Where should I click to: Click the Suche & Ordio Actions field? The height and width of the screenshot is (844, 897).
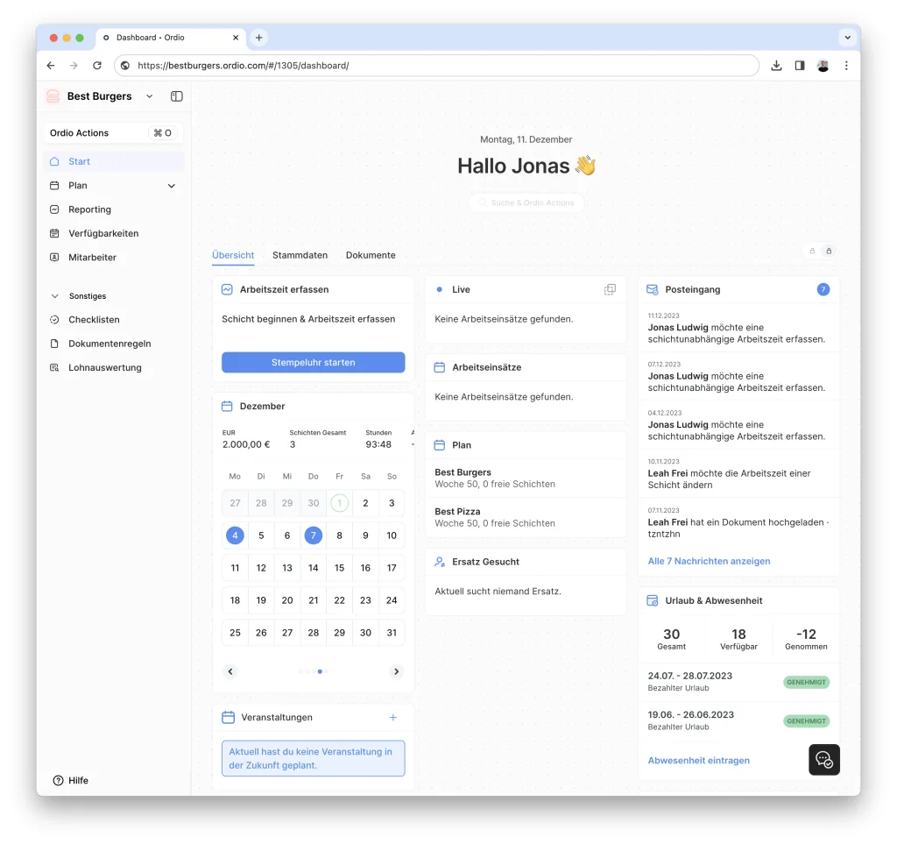click(x=526, y=202)
